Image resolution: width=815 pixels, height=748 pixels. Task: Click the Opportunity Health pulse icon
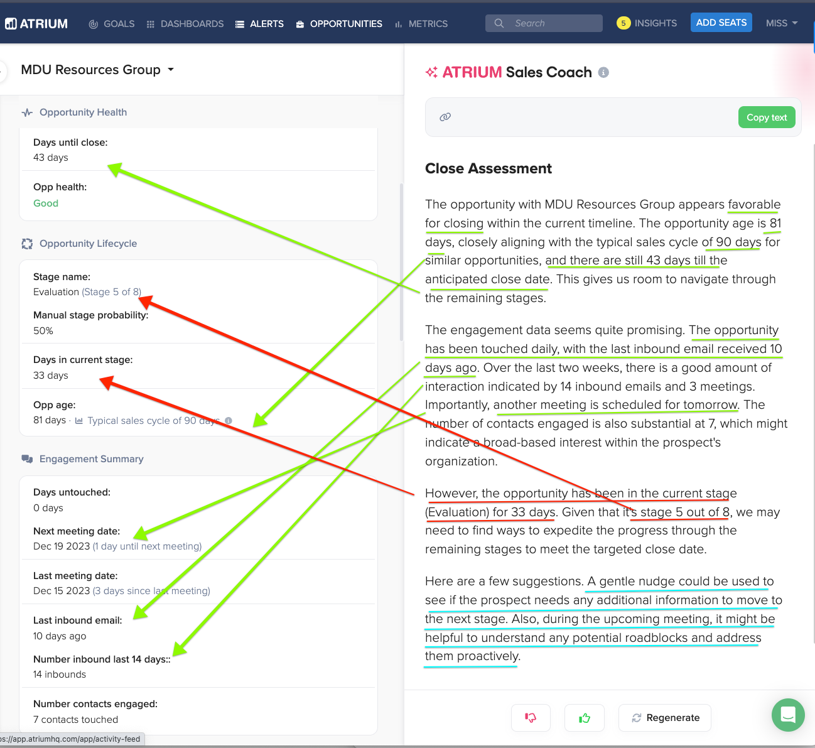tap(27, 112)
